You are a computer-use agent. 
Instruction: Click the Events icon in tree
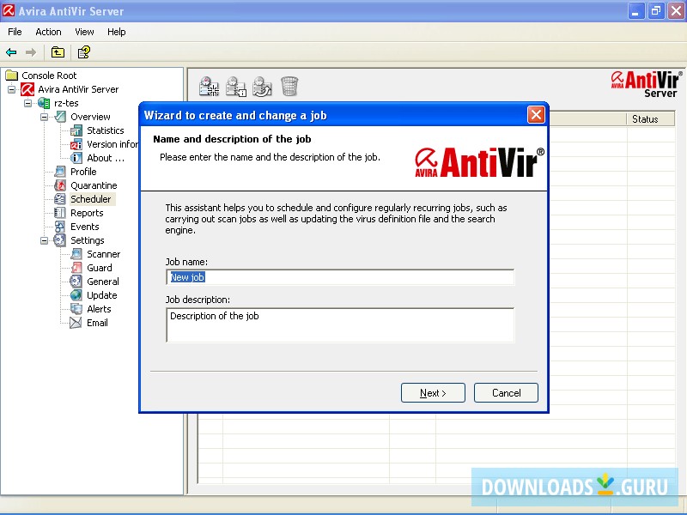click(x=60, y=227)
